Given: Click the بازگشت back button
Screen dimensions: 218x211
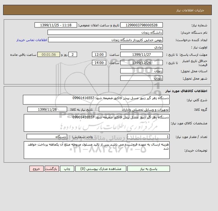Looking at the screenshot, I should [52, 169].
